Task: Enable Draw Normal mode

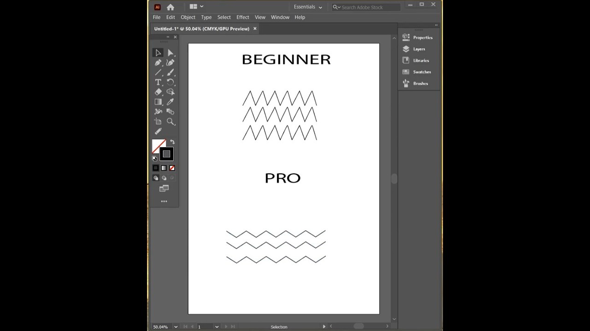Action: tap(156, 178)
